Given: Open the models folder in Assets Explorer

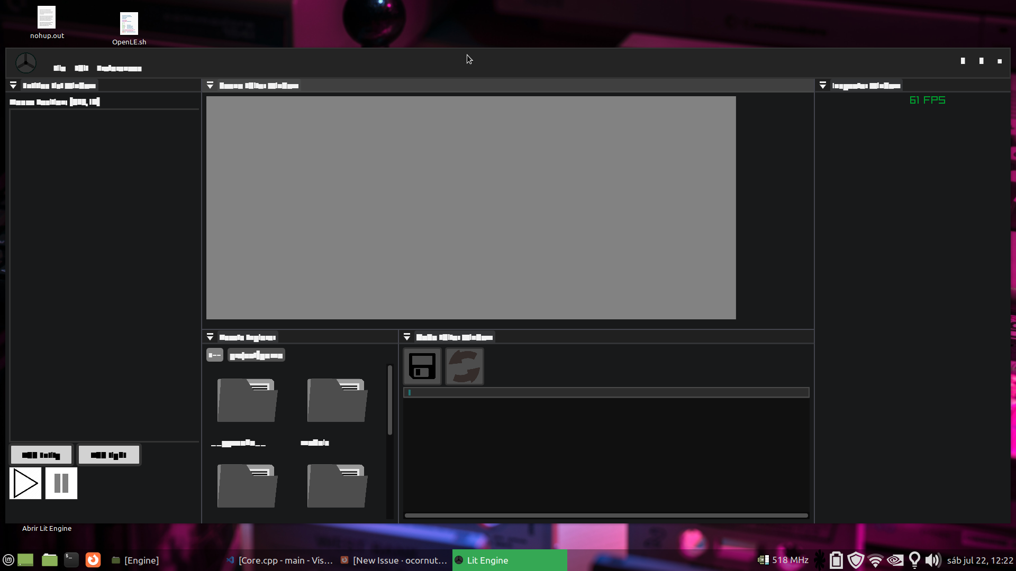Looking at the screenshot, I should coord(335,400).
